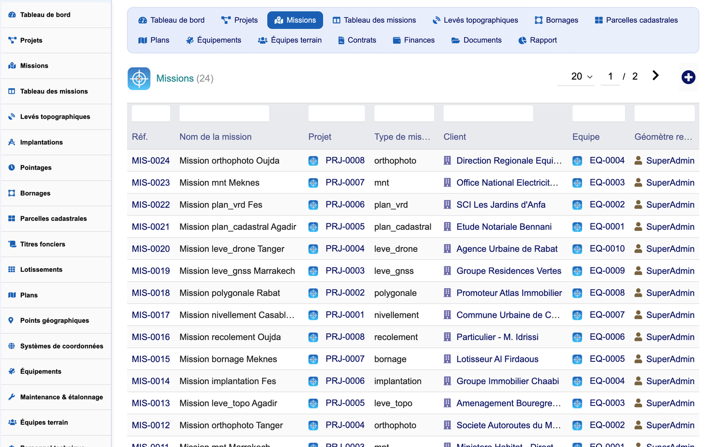The height and width of the screenshot is (447, 716).
Task: Open mission reference MIS-0012
Action: point(151,425)
